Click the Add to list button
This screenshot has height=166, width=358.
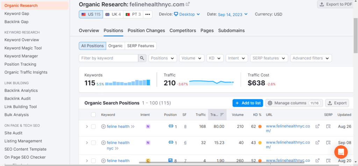tap(248, 103)
